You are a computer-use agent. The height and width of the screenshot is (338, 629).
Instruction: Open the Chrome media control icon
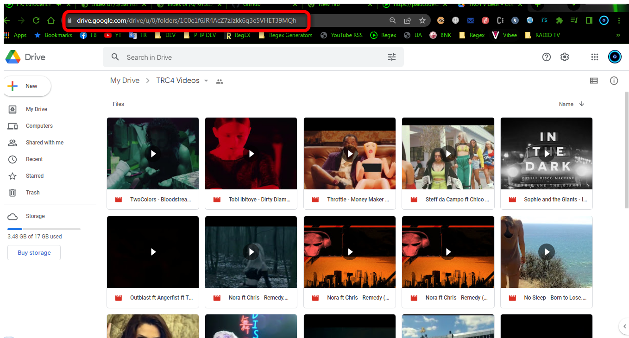point(574,20)
